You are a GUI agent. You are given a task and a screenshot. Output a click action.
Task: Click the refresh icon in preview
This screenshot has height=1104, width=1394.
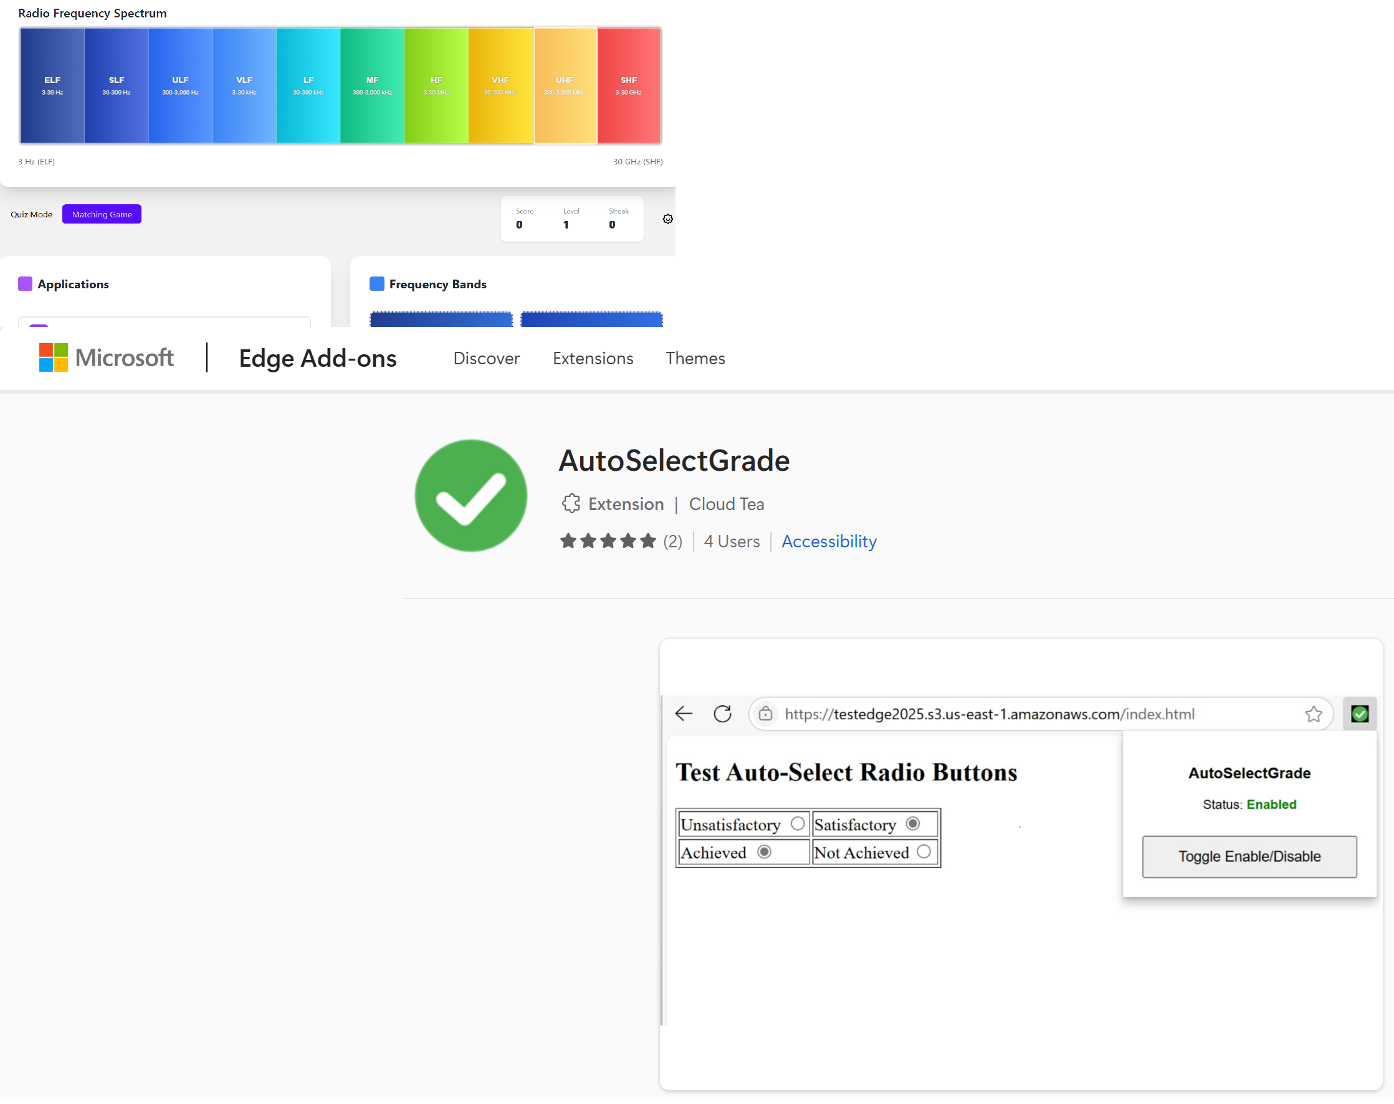[x=723, y=713]
